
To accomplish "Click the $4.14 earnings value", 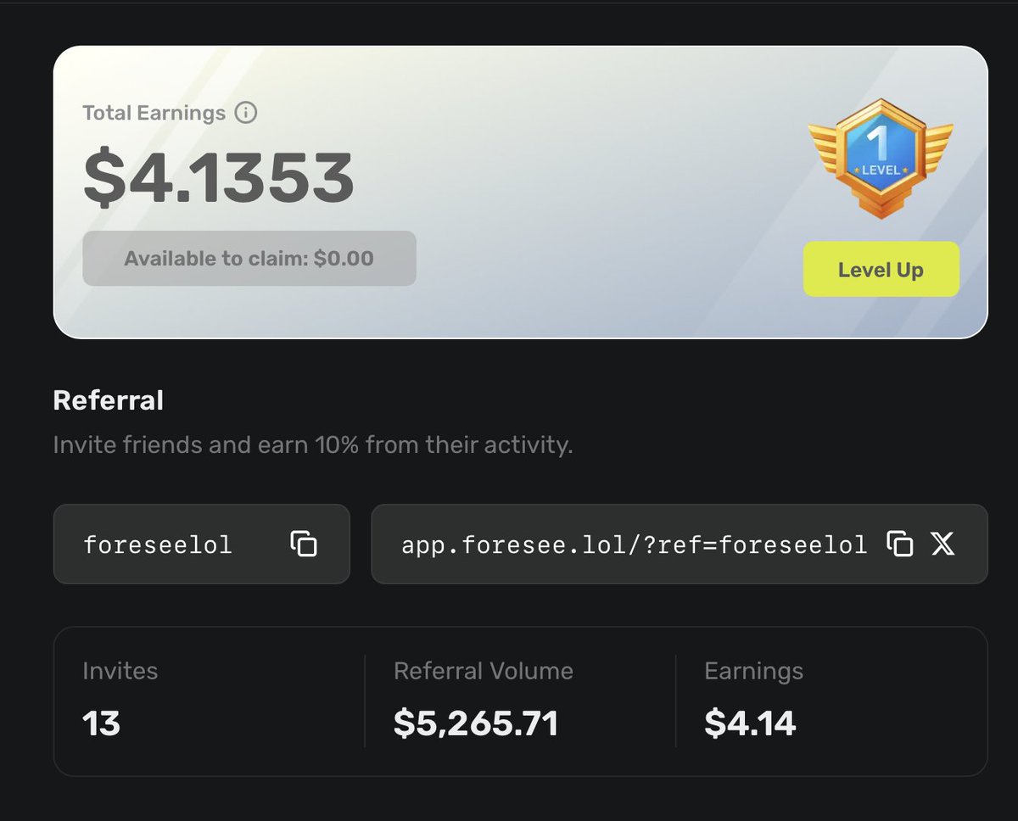I will [x=750, y=723].
